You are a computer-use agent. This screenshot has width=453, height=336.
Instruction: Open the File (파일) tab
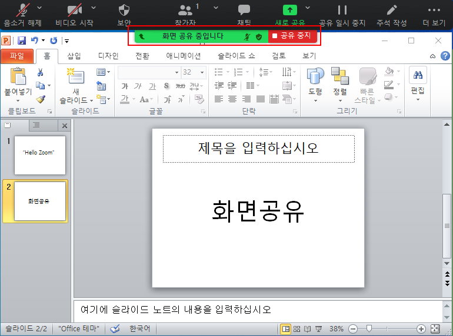[17, 56]
